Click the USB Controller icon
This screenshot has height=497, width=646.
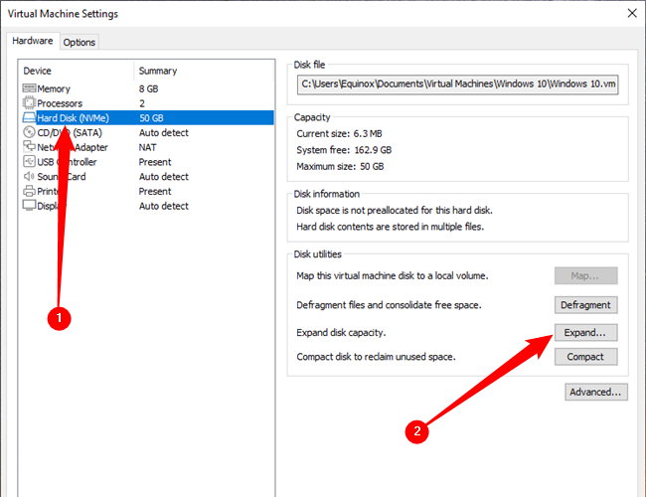[29, 162]
